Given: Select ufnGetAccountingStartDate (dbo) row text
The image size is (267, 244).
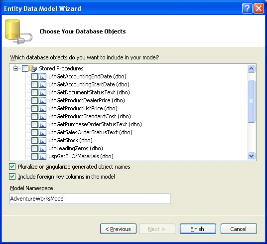Looking at the screenshot, I should click(x=89, y=84).
